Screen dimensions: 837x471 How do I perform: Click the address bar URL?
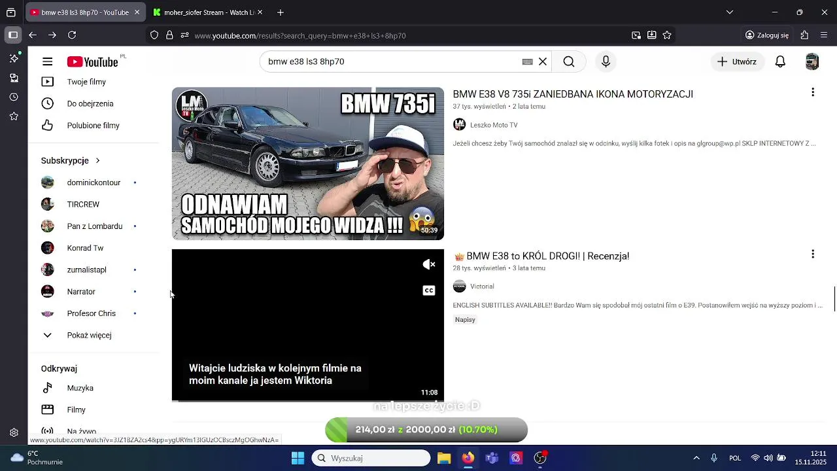pyautogui.click(x=300, y=35)
